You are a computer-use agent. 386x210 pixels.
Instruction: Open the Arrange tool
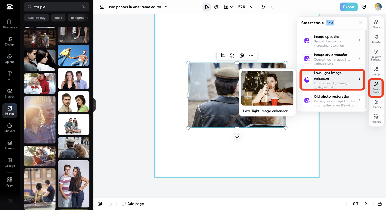(x=376, y=119)
